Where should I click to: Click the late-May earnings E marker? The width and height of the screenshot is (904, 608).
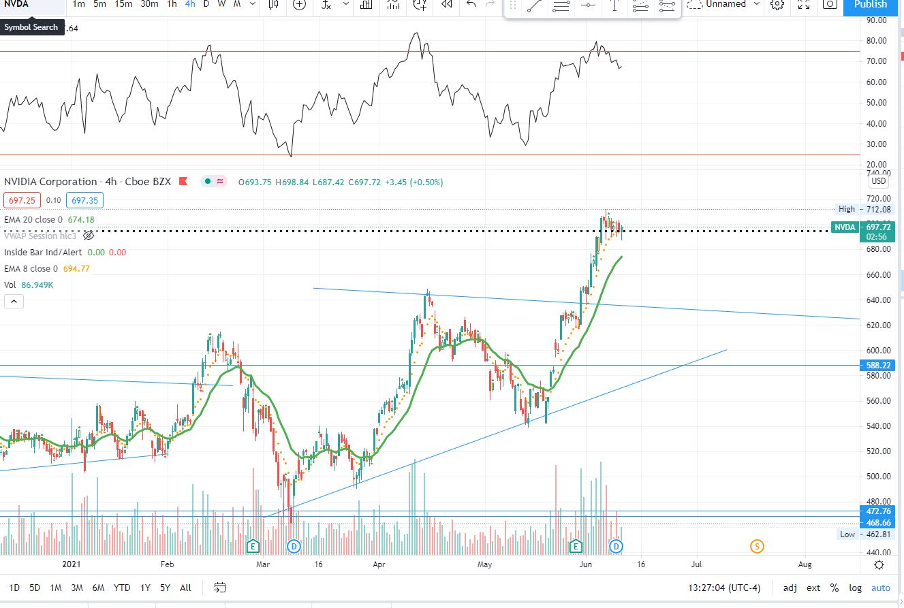click(x=575, y=546)
